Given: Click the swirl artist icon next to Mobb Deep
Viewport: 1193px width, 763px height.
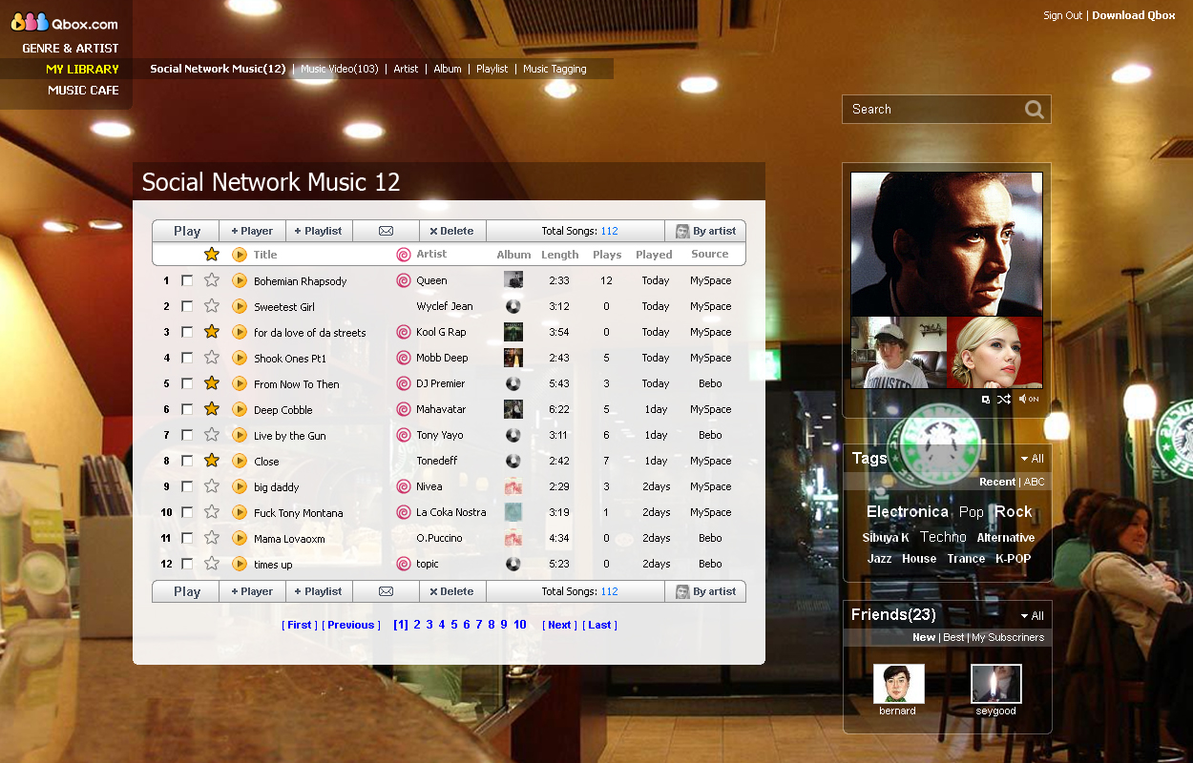Looking at the screenshot, I should (404, 358).
